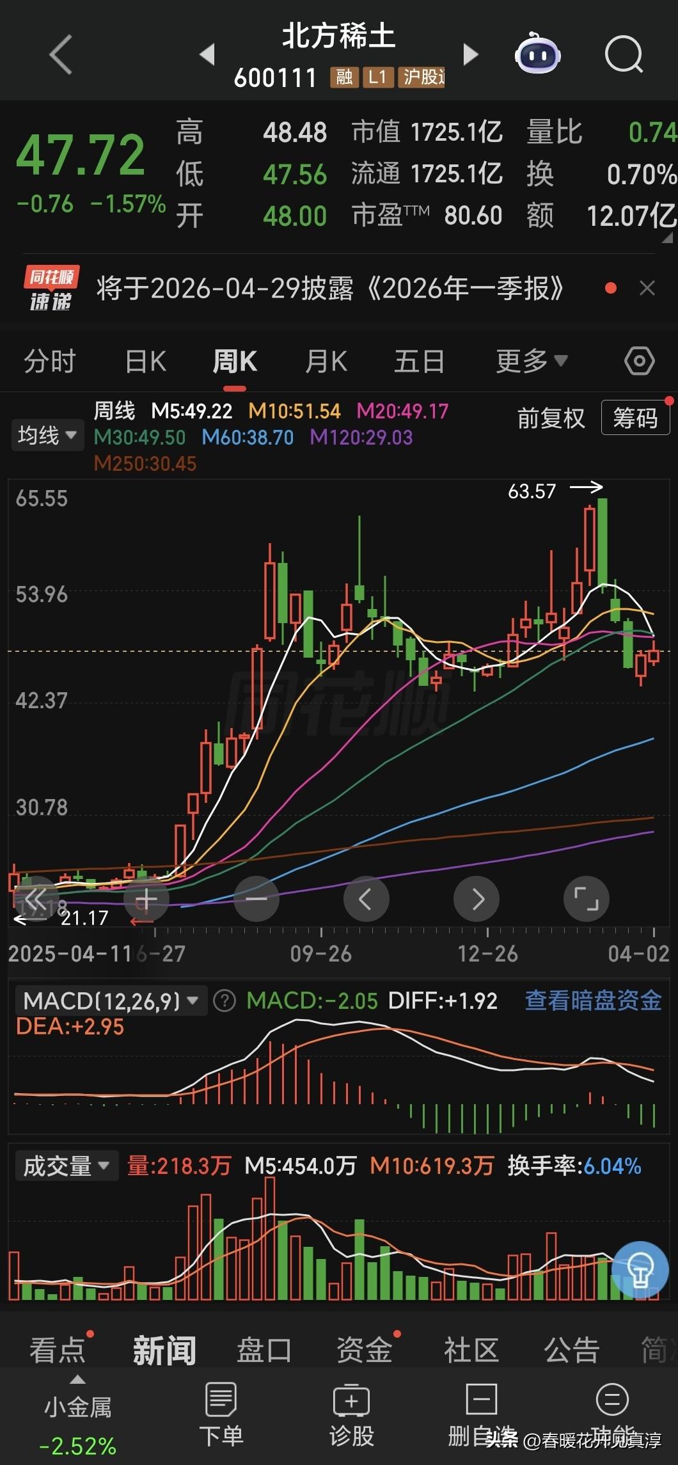The height and width of the screenshot is (1465, 678).
Task: Select the 周K tab
Action: pyautogui.click(x=235, y=361)
